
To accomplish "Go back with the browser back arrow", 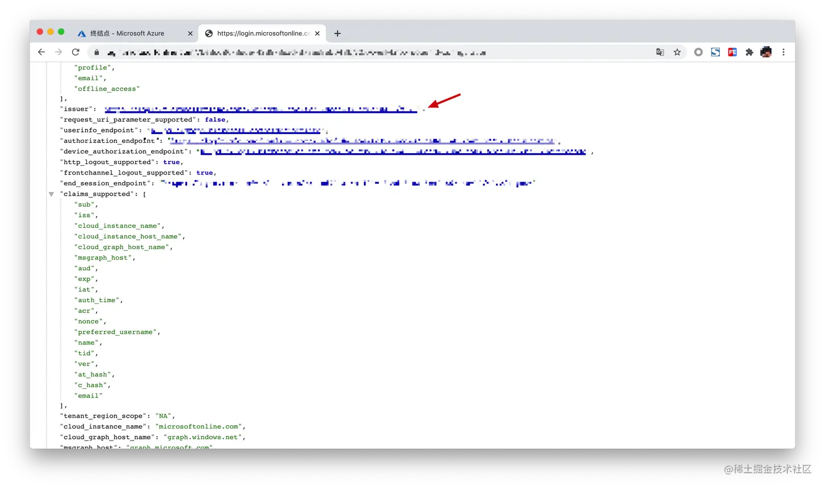I will tap(41, 52).
